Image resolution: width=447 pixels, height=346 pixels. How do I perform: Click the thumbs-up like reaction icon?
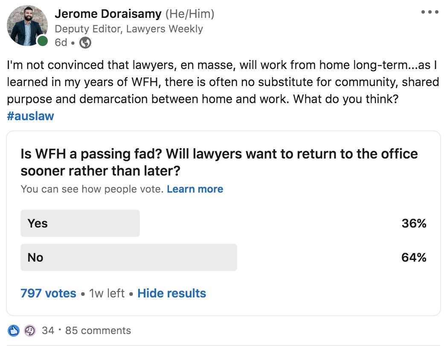(x=13, y=331)
